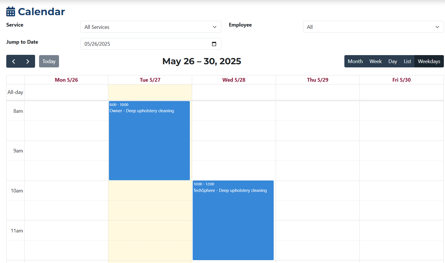Go to previous week with left arrow
Image resolution: width=445 pixels, height=263 pixels.
tap(13, 61)
